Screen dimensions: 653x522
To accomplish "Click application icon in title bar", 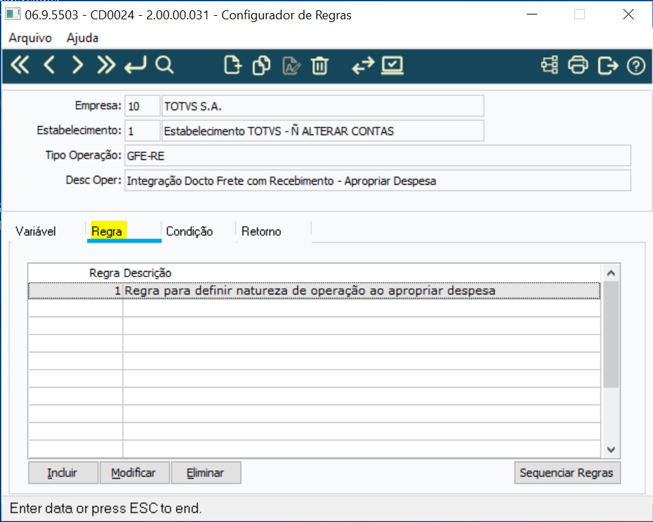I will tap(12, 14).
